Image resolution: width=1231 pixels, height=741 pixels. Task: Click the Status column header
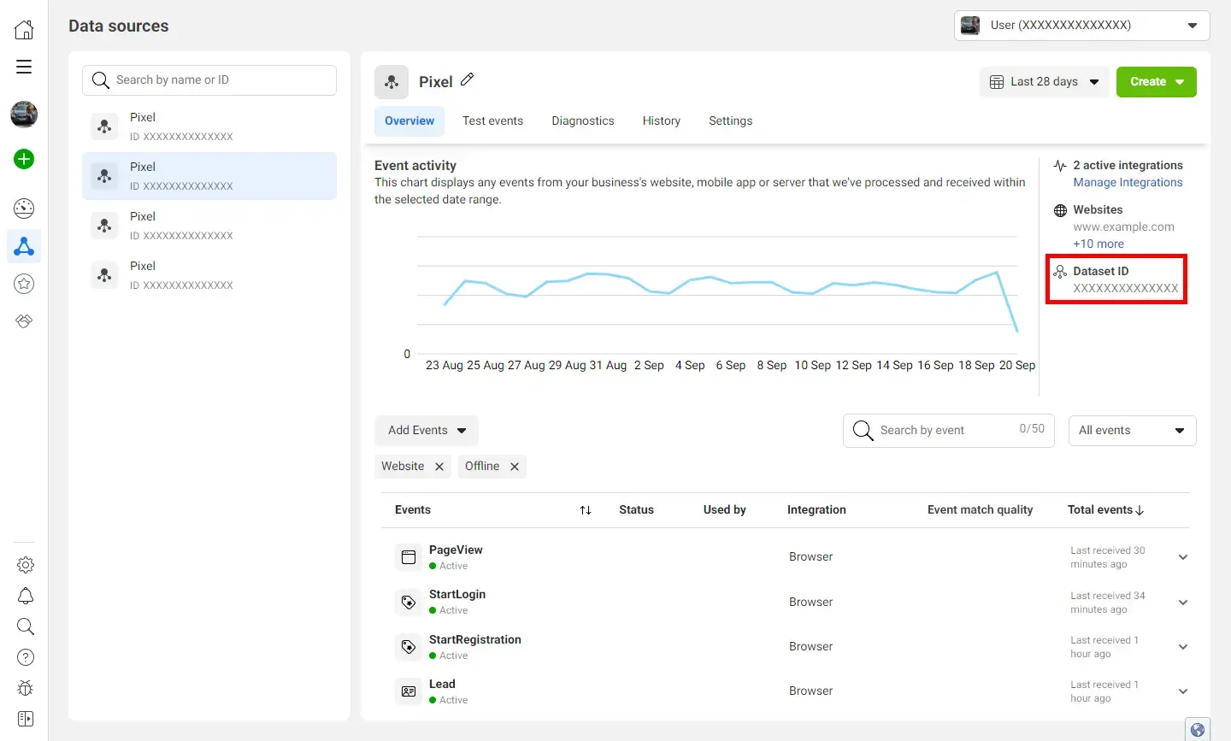pyautogui.click(x=636, y=510)
